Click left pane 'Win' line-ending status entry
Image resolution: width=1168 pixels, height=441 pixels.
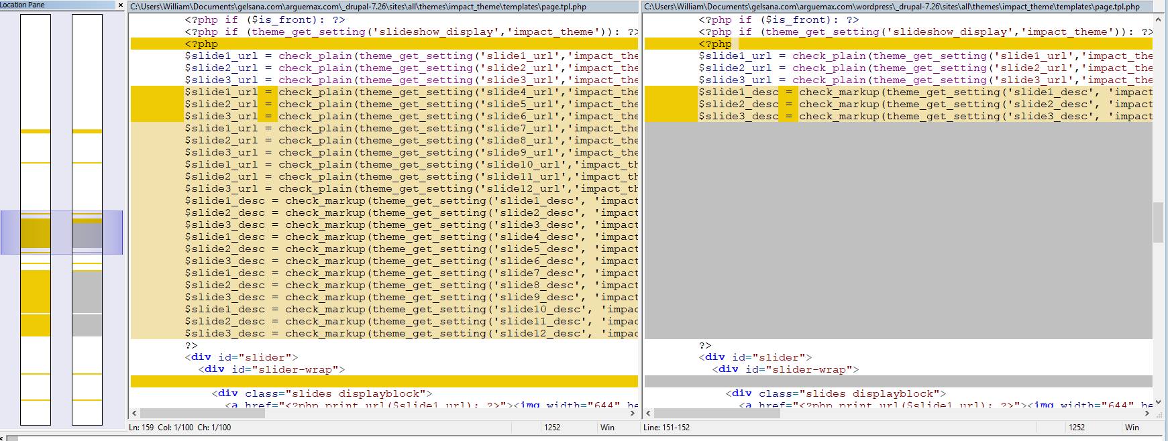pyautogui.click(x=607, y=427)
